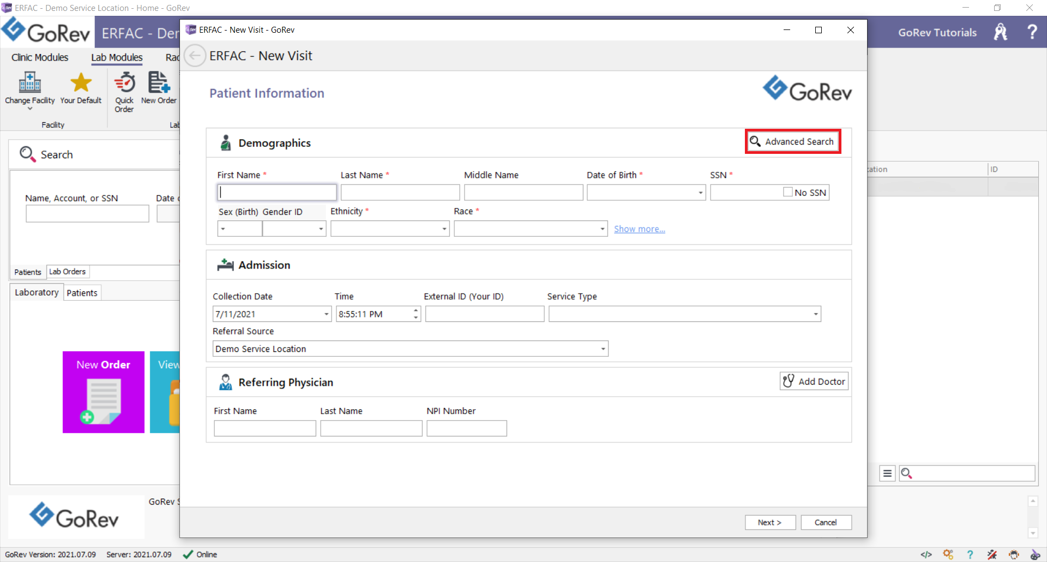Viewport: 1047px width, 562px height.
Task: Click the Middle Name field
Action: [x=523, y=193]
